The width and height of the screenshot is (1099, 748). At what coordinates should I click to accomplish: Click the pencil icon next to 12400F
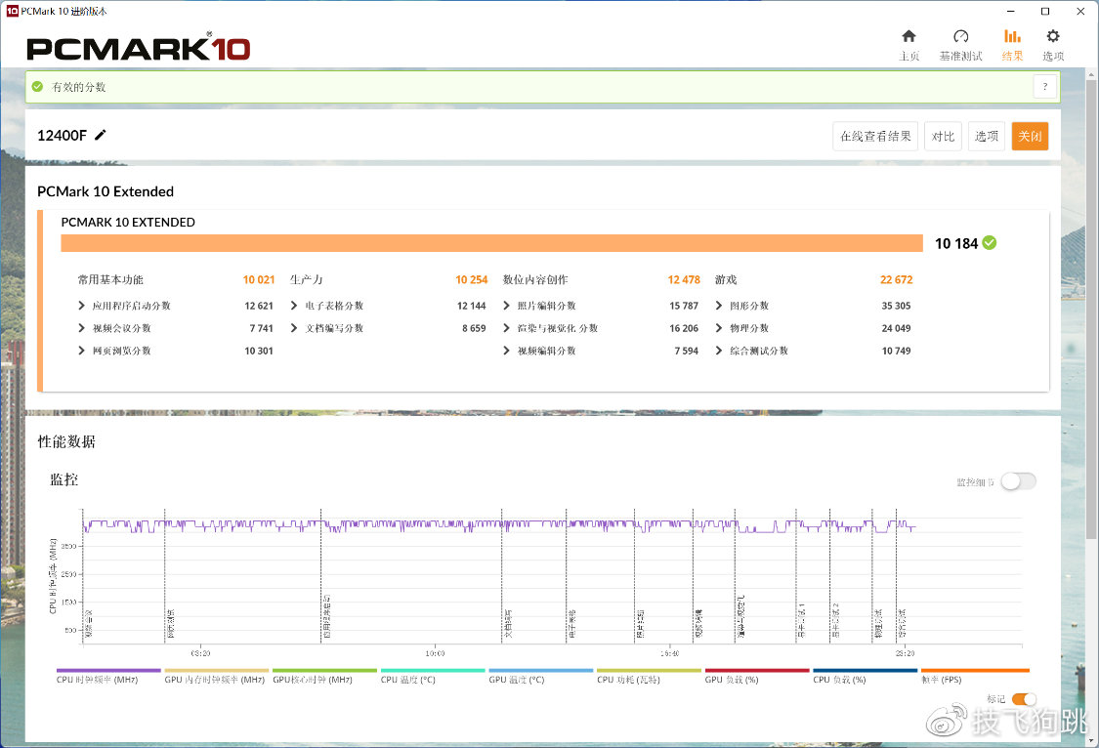(101, 135)
